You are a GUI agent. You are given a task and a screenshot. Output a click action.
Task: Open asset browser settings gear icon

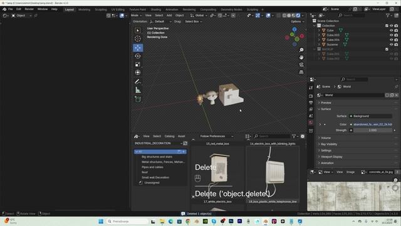click(303, 136)
